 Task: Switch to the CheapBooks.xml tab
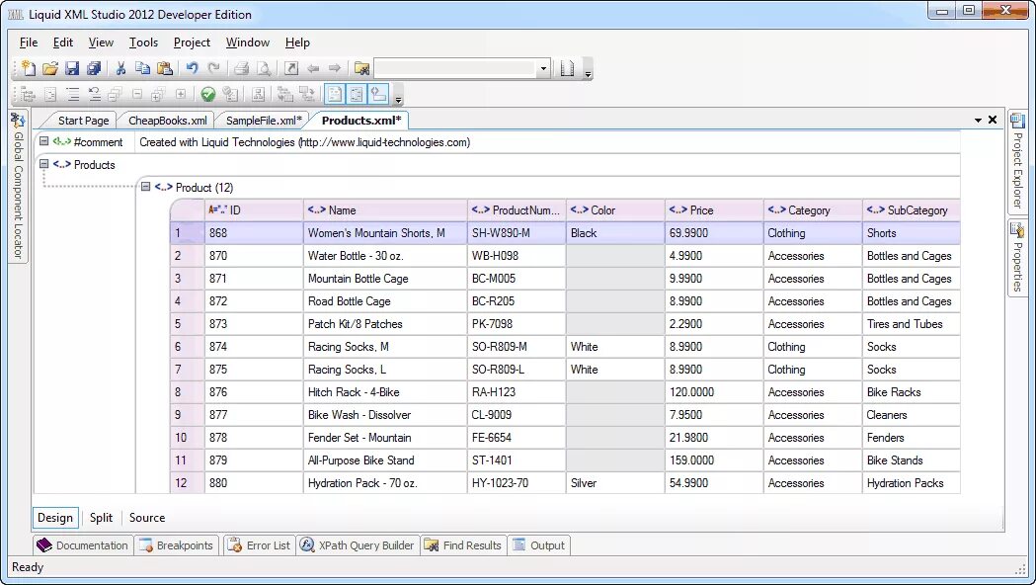167,121
